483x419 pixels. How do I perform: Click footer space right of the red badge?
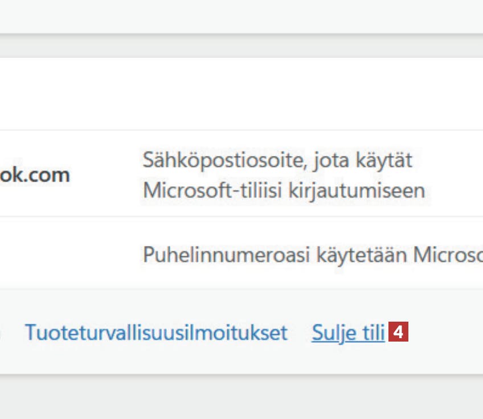[x=444, y=333]
